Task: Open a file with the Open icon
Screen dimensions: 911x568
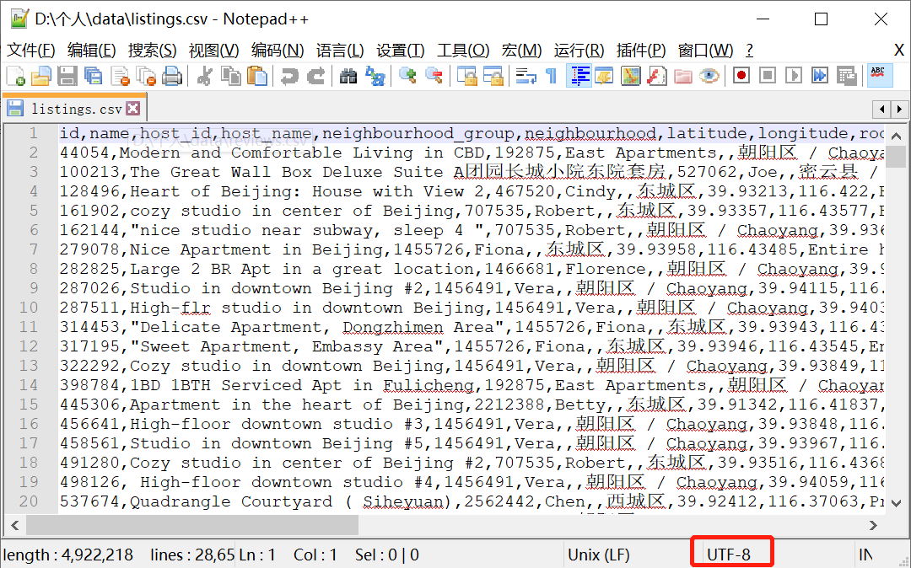Action: pos(40,76)
